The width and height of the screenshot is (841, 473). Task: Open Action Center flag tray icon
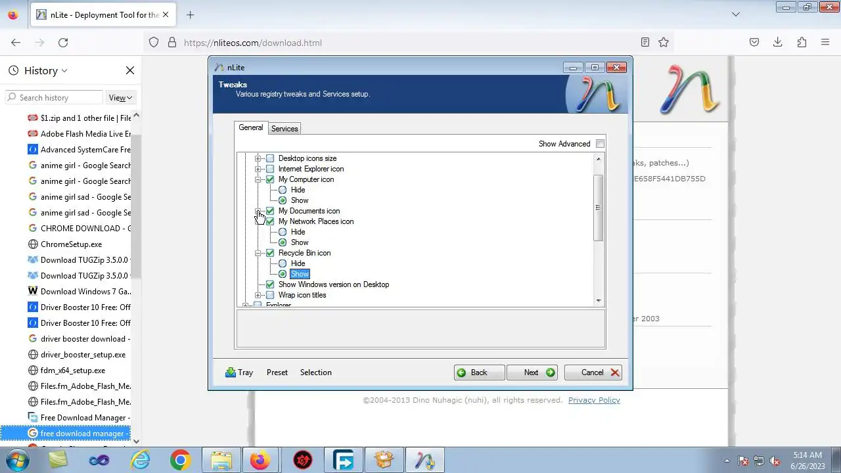pyautogui.click(x=744, y=461)
